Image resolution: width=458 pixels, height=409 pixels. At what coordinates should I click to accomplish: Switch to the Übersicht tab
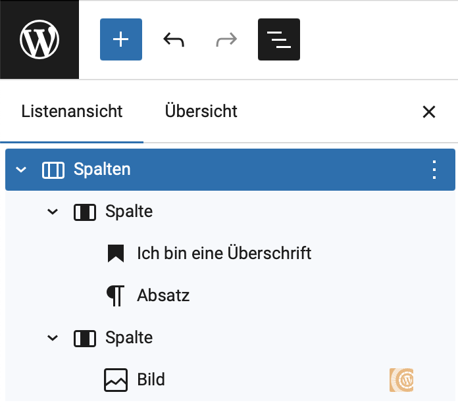pos(201,111)
